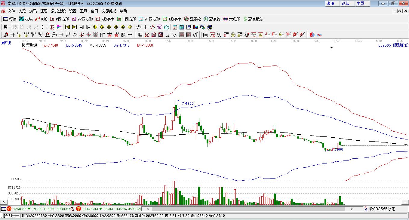The width and height of the screenshot is (409, 220).
Task: Click the yin-yang taiji icon
Action: click(312, 35)
